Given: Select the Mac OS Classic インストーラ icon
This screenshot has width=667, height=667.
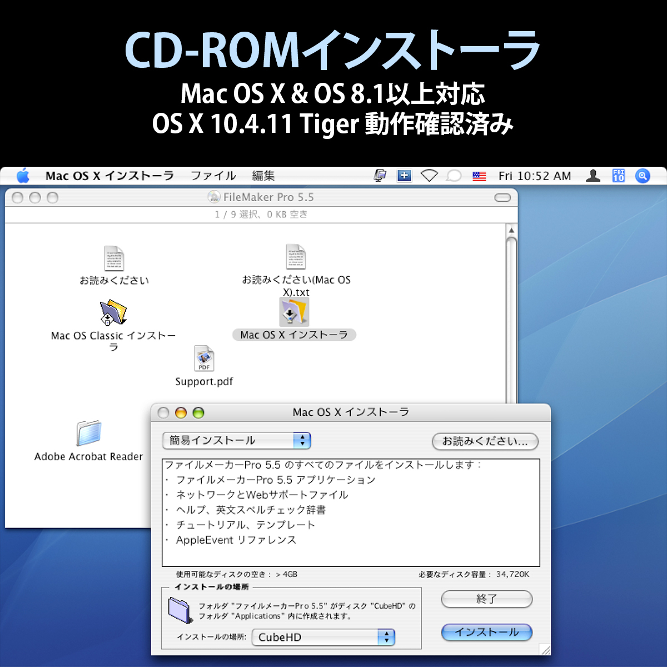Looking at the screenshot, I should coord(113,313).
